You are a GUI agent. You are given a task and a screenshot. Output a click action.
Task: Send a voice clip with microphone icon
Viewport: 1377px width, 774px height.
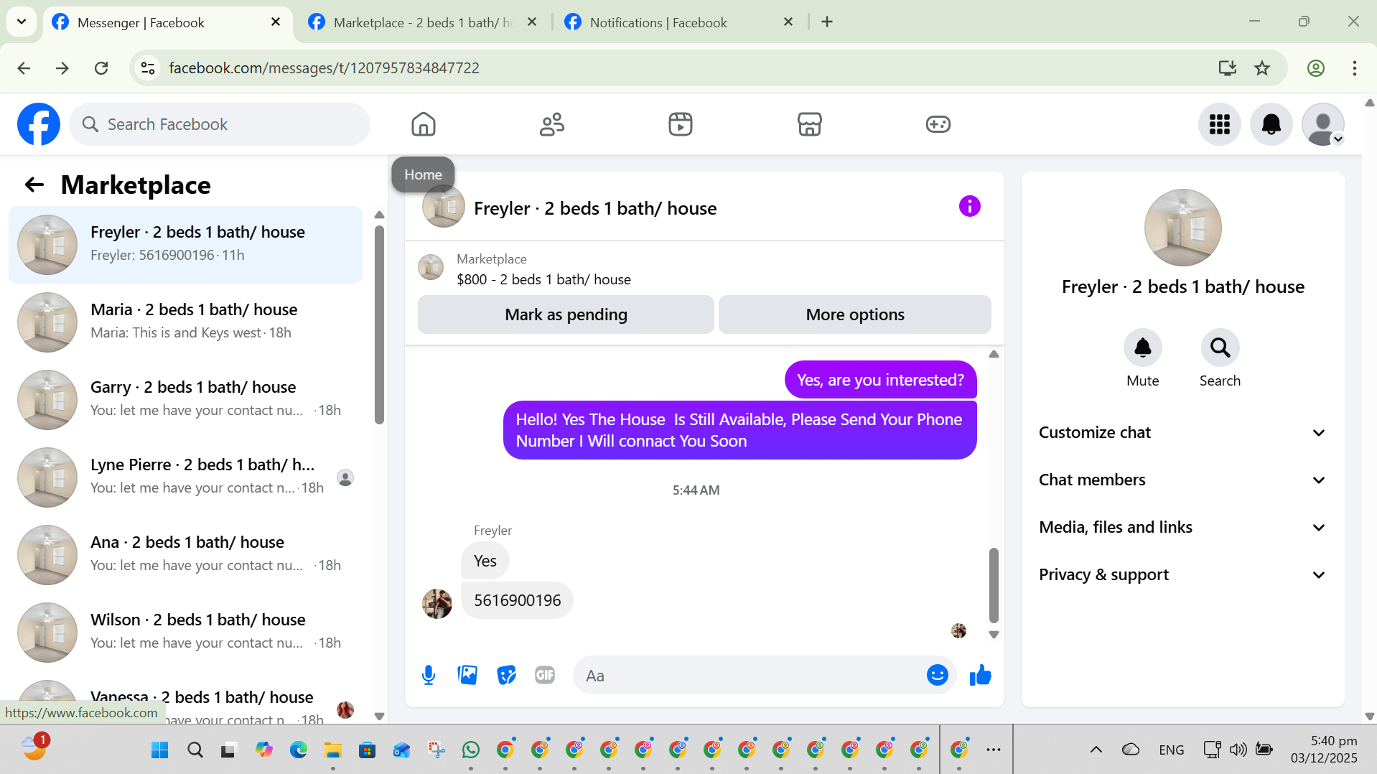[429, 675]
